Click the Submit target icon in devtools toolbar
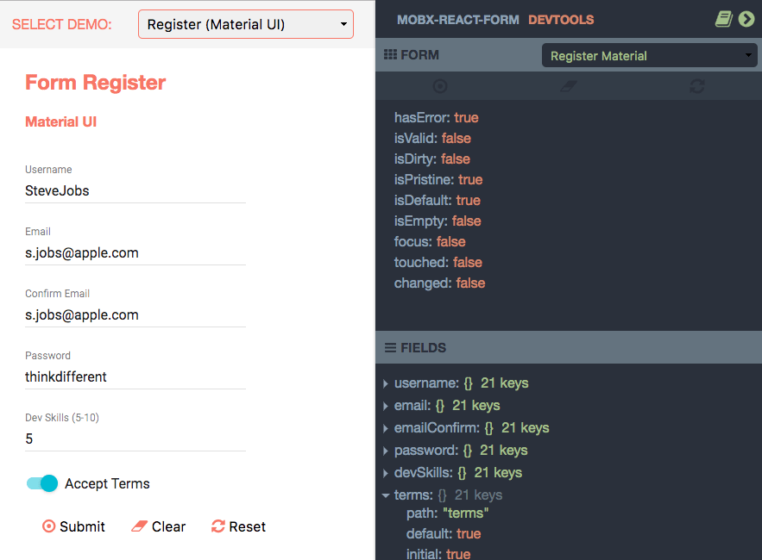Image resolution: width=762 pixels, height=560 pixels. coord(439,86)
